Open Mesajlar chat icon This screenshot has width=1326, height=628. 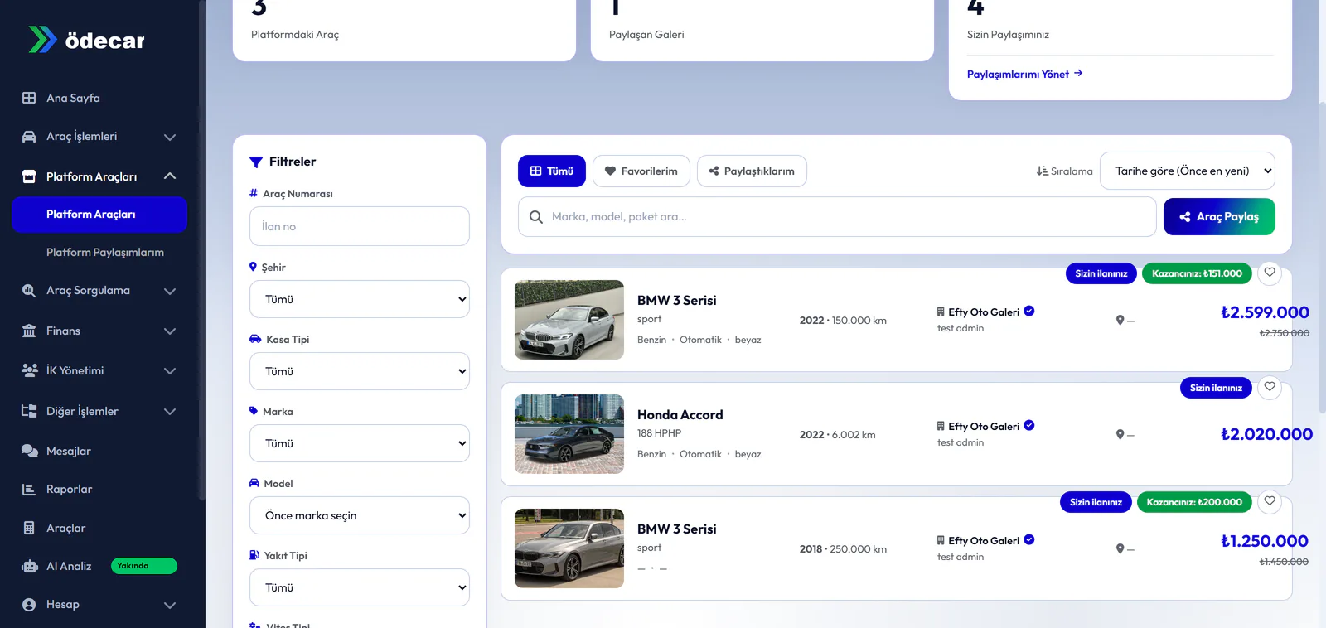point(29,451)
